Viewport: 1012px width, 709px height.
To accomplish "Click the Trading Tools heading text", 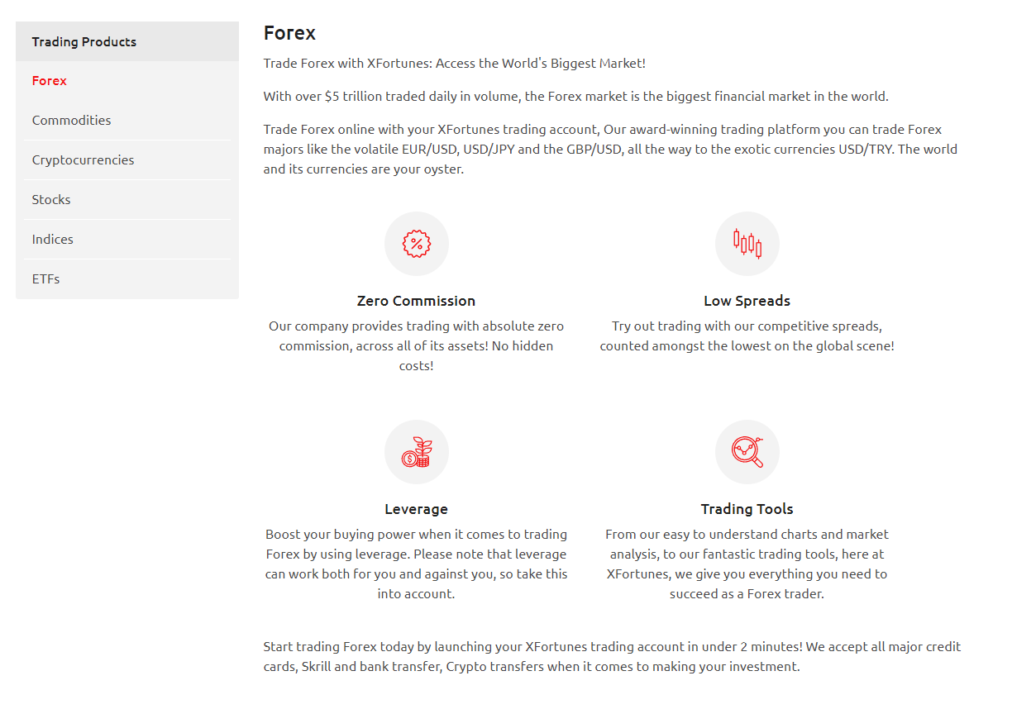I will 747,509.
